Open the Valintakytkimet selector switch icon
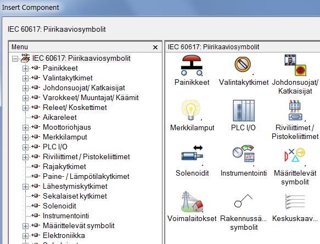 243,65
